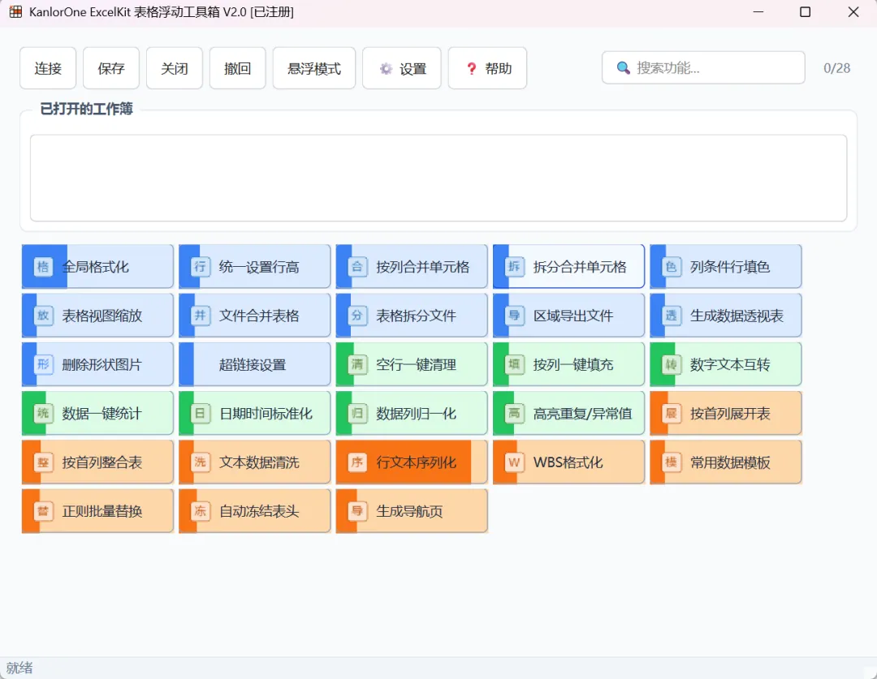Click the 就绪 status bar text

click(x=19, y=668)
